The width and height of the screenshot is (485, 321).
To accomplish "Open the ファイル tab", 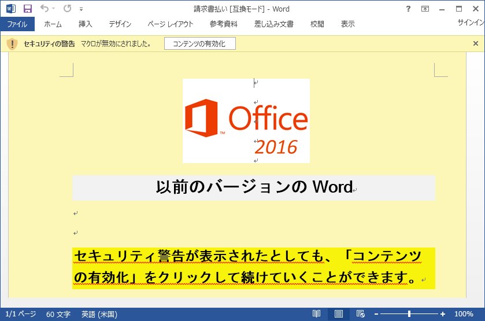I will 17,24.
